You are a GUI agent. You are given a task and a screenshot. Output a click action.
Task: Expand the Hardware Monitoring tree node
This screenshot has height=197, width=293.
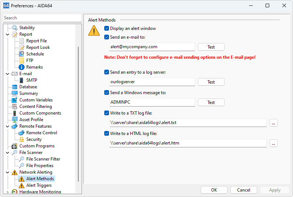click(x=7, y=192)
